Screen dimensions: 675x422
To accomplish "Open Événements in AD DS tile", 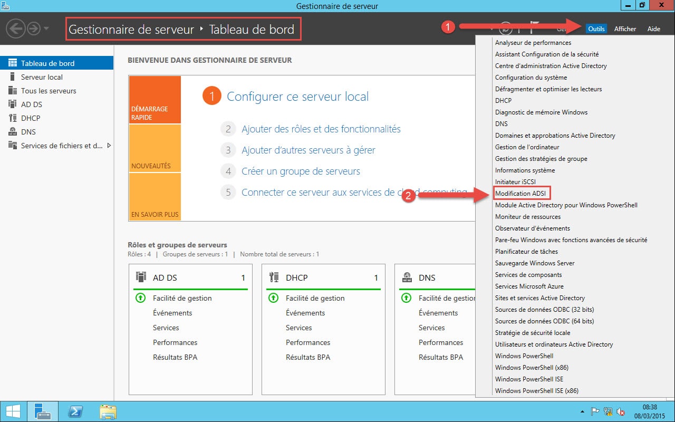I will (x=172, y=313).
